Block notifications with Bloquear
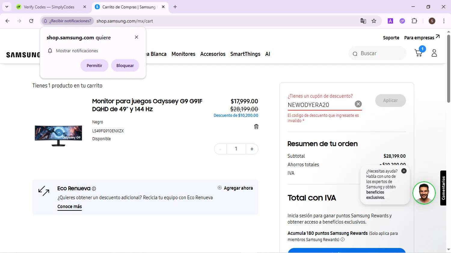Viewport: 451px width, 253px height. 125,65
